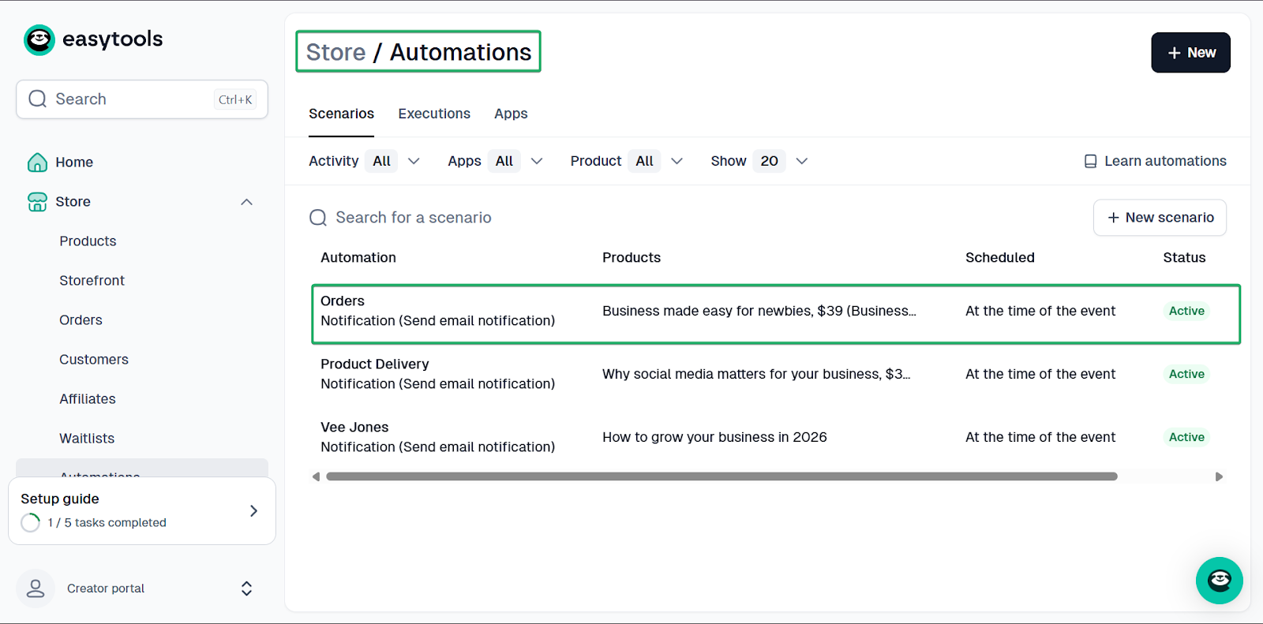Open the Product filter dropdown
This screenshot has height=624, width=1263.
coord(628,161)
